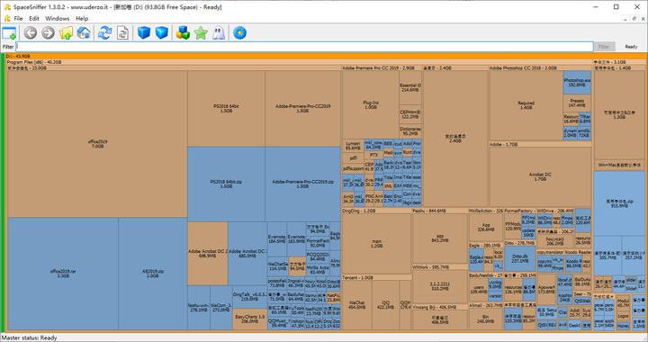Go forward with the right arrow

click(48, 33)
